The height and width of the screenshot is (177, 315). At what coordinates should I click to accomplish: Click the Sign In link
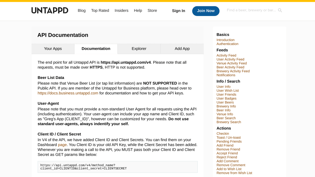178,11
